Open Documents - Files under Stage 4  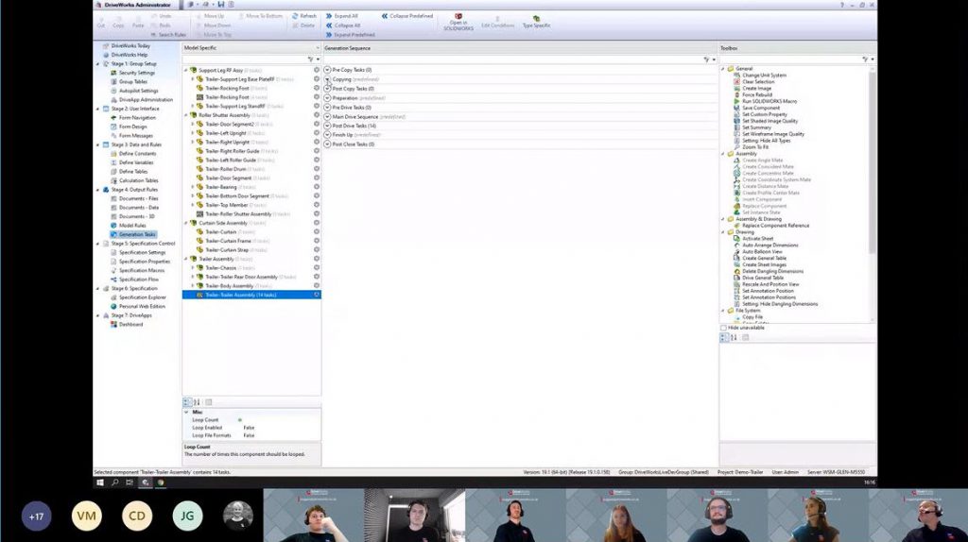pyautogui.click(x=138, y=198)
